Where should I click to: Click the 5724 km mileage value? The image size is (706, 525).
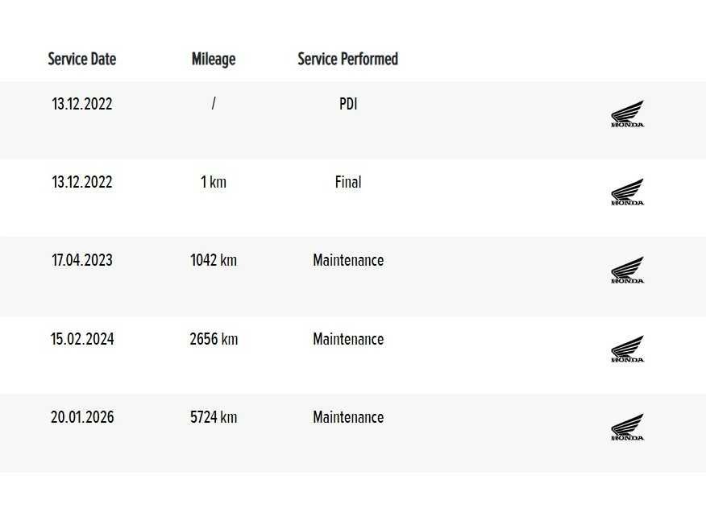(214, 417)
